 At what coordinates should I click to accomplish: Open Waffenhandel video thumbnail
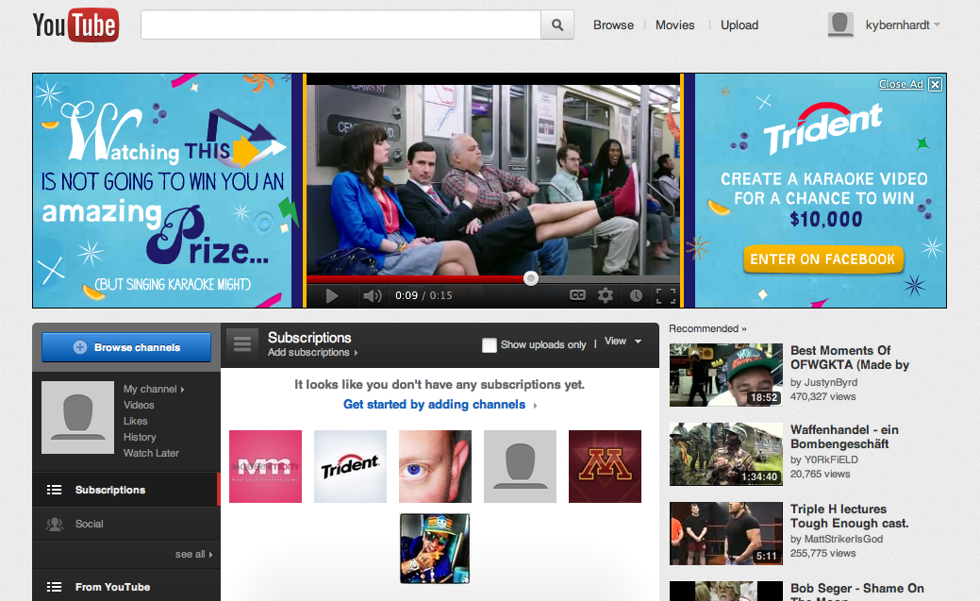coord(725,454)
